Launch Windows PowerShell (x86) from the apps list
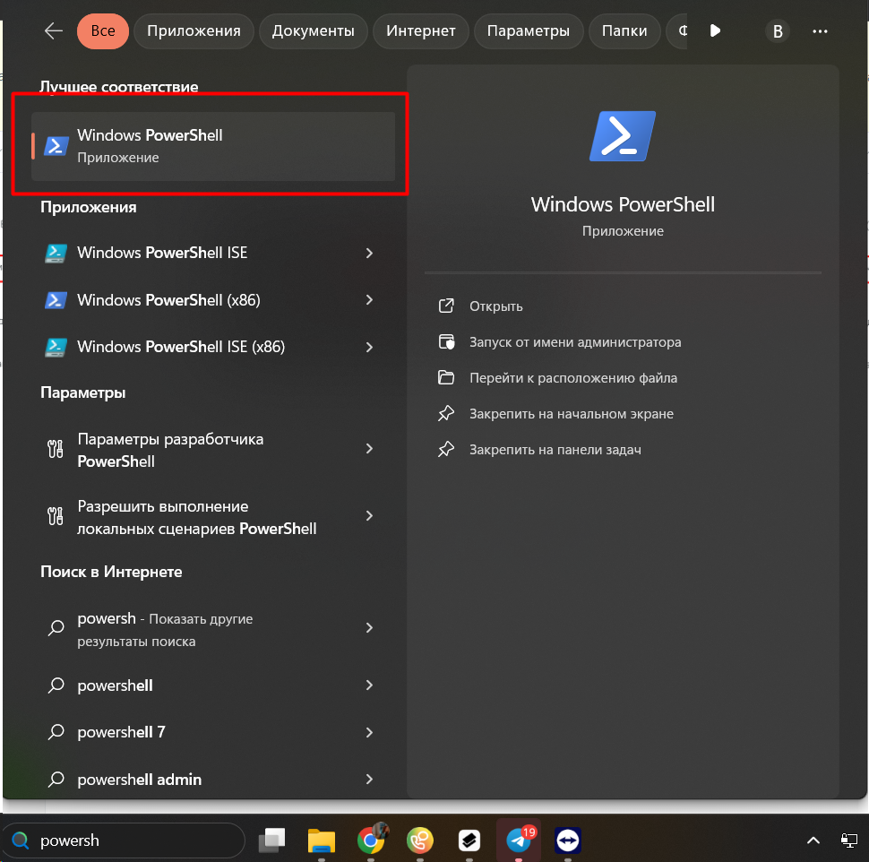The width and height of the screenshot is (869, 862). (x=168, y=300)
